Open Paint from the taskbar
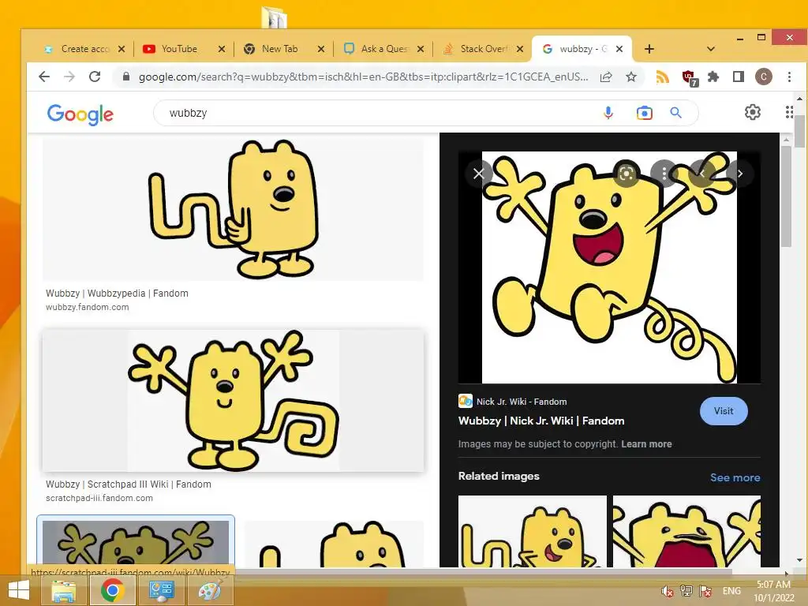The height and width of the screenshot is (606, 808). click(x=210, y=590)
